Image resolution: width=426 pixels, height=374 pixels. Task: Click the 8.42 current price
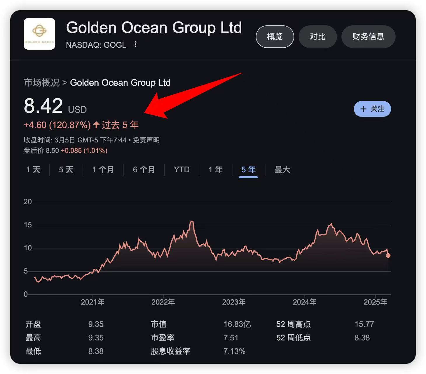coord(43,106)
